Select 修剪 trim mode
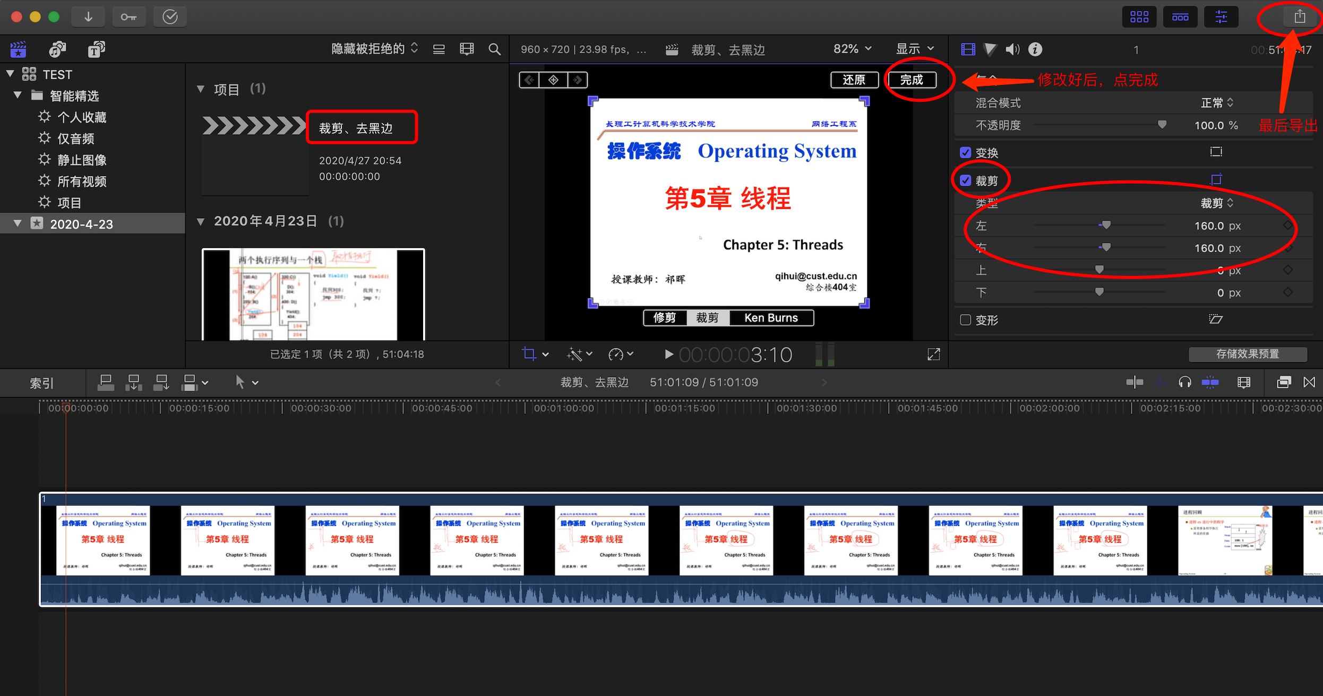 tap(665, 318)
